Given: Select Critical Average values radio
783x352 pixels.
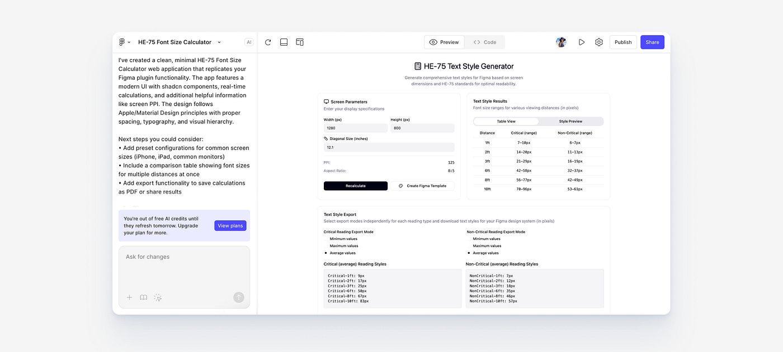Looking at the screenshot, I should pyautogui.click(x=326, y=253).
